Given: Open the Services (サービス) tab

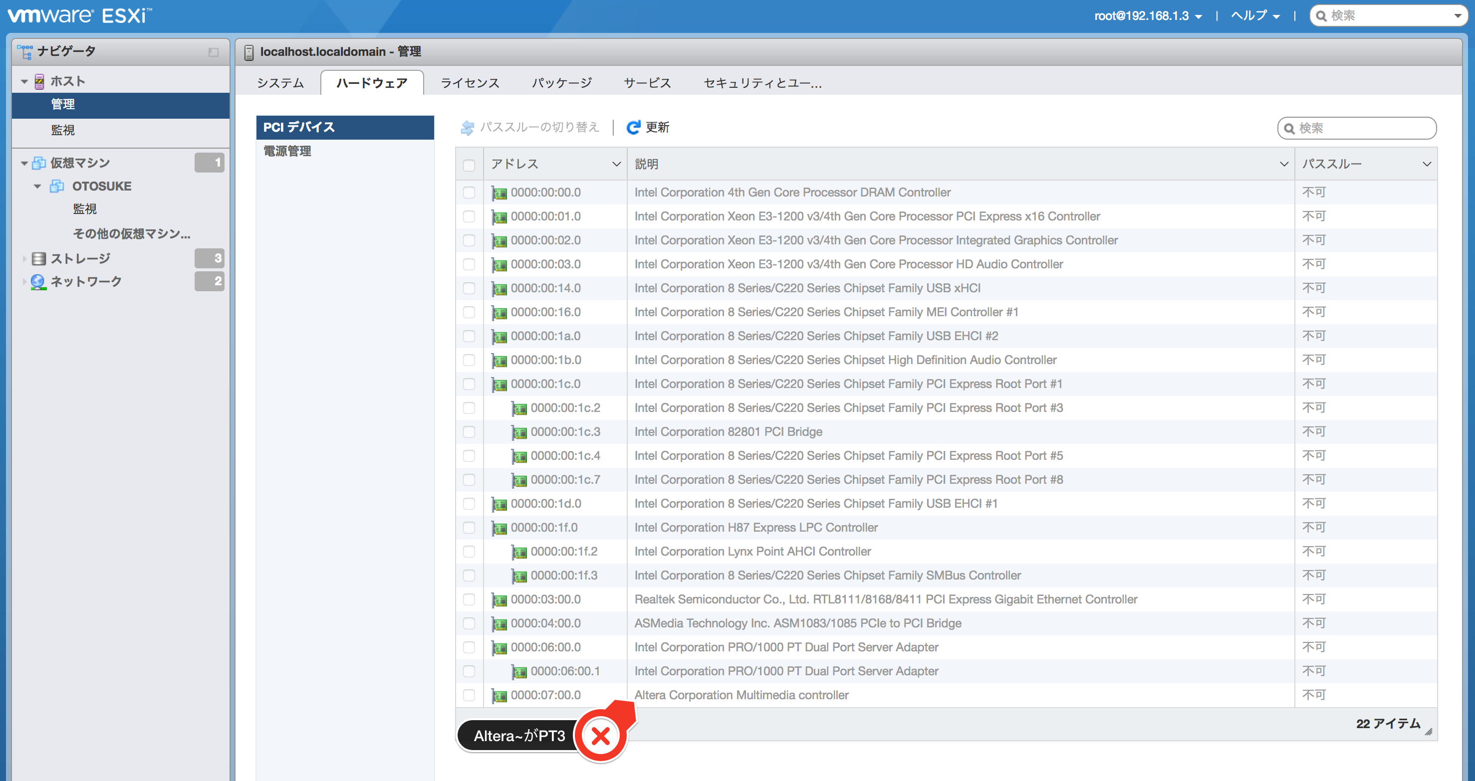Looking at the screenshot, I should [647, 83].
